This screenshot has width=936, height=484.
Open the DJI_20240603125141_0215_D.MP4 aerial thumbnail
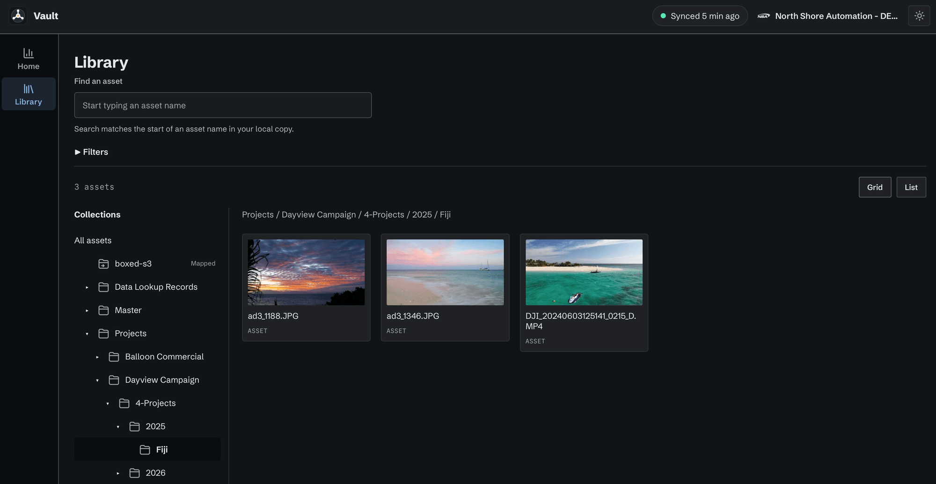click(584, 272)
